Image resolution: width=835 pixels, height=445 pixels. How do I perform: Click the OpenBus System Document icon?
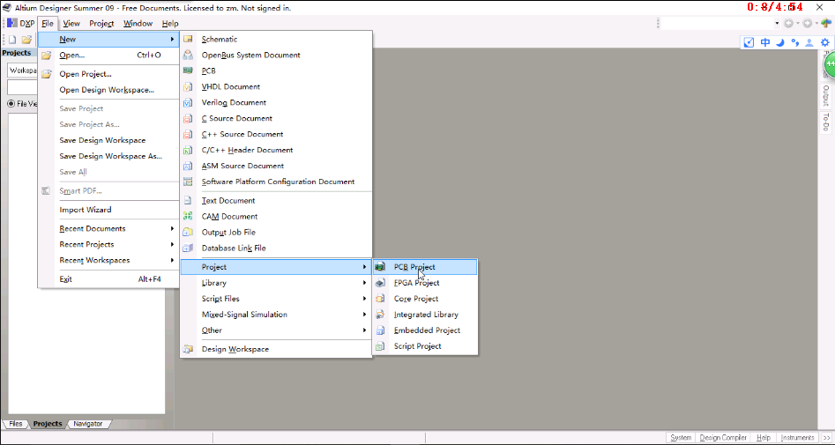(188, 55)
